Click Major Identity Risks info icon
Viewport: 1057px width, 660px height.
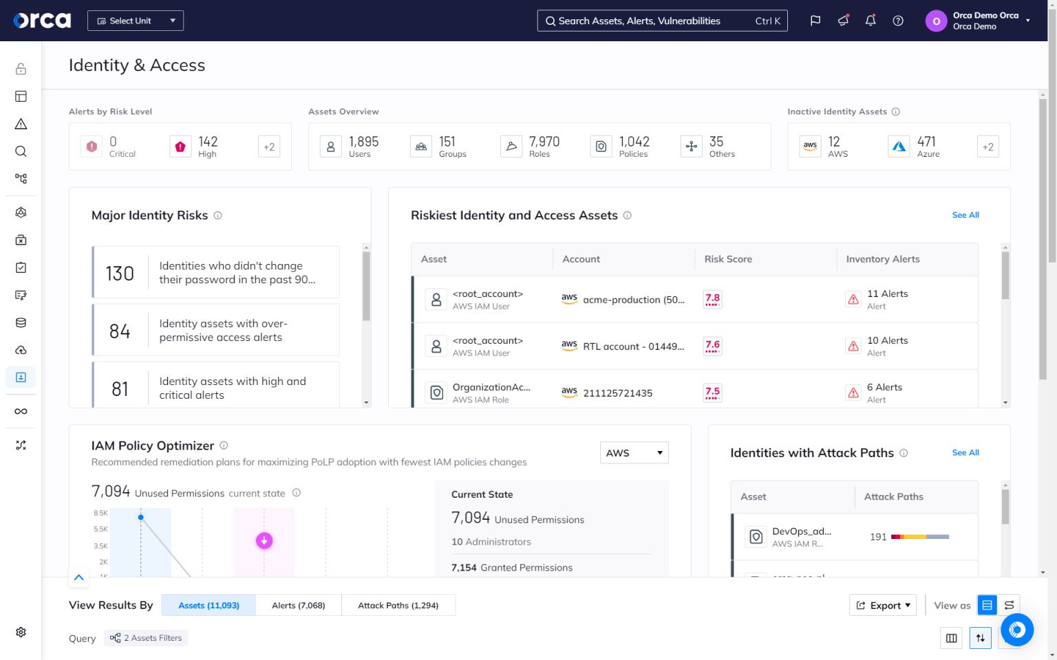tap(217, 215)
